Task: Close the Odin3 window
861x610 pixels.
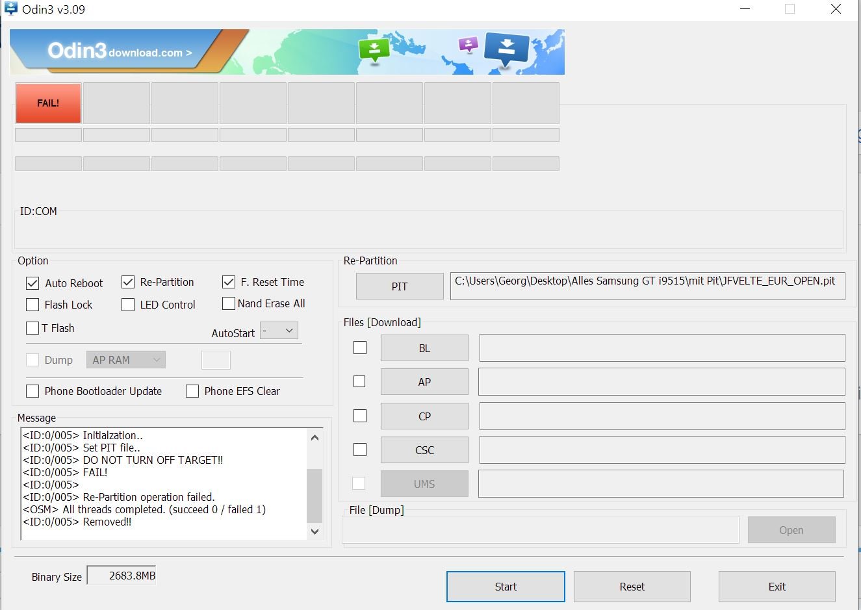Action: (x=836, y=9)
